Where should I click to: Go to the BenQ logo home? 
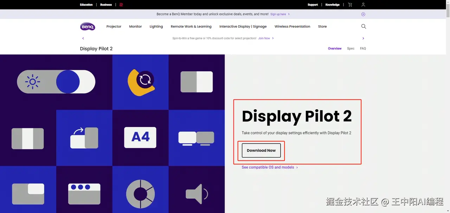point(88,26)
